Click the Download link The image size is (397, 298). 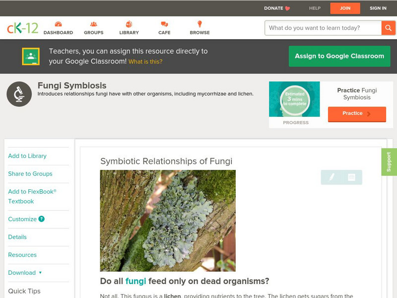[x=22, y=273]
